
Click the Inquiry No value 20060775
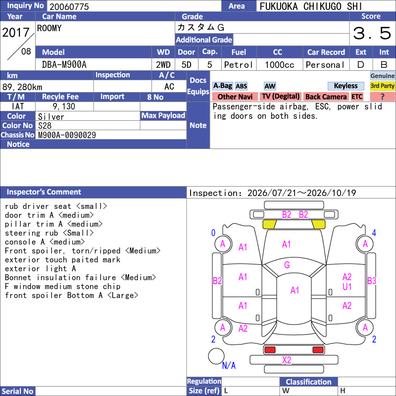69,7
